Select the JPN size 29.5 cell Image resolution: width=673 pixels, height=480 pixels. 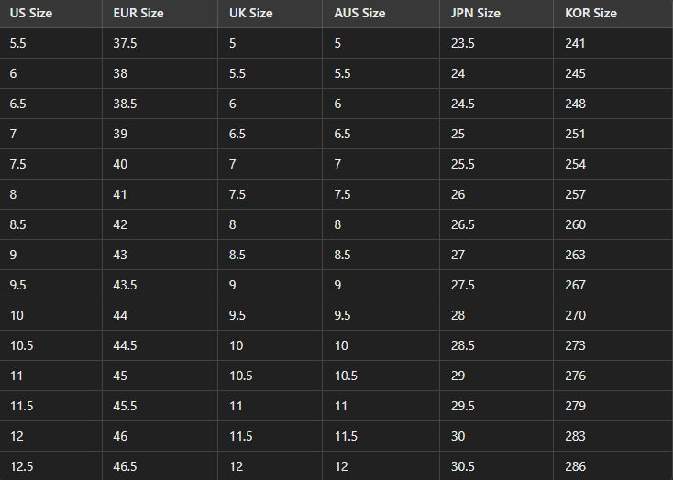[462, 407]
